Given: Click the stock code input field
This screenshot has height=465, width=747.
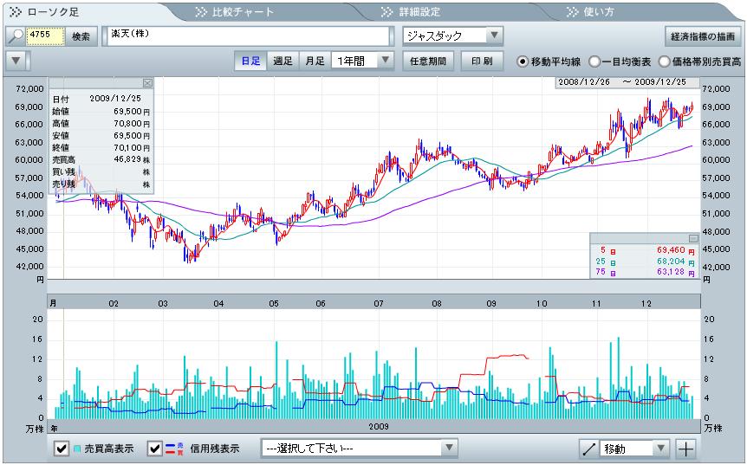Looking at the screenshot, I should click(x=46, y=36).
